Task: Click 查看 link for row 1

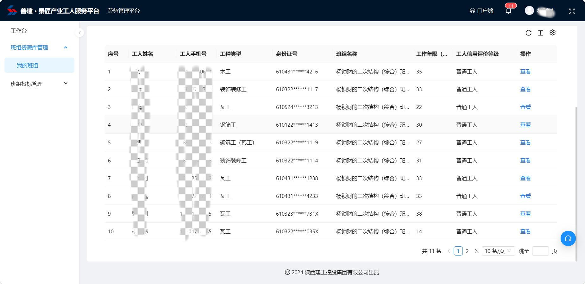Action: pyautogui.click(x=525, y=72)
